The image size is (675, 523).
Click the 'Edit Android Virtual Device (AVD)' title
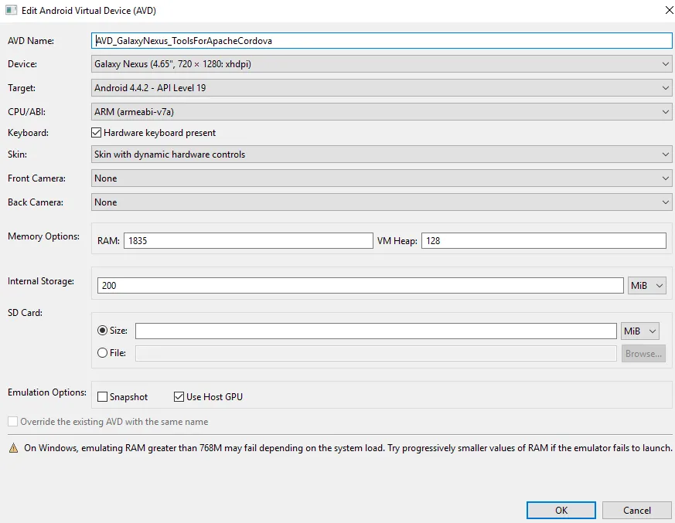coord(89,11)
